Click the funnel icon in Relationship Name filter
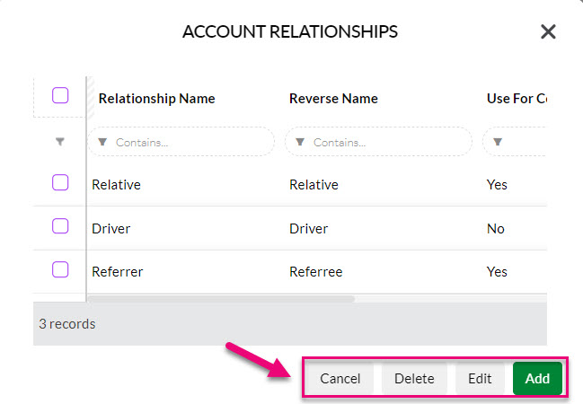Image resolution: width=583 pixels, height=404 pixels. pos(102,142)
